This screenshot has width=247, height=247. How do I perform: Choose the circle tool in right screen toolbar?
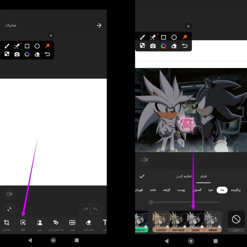pyautogui.click(x=174, y=37)
